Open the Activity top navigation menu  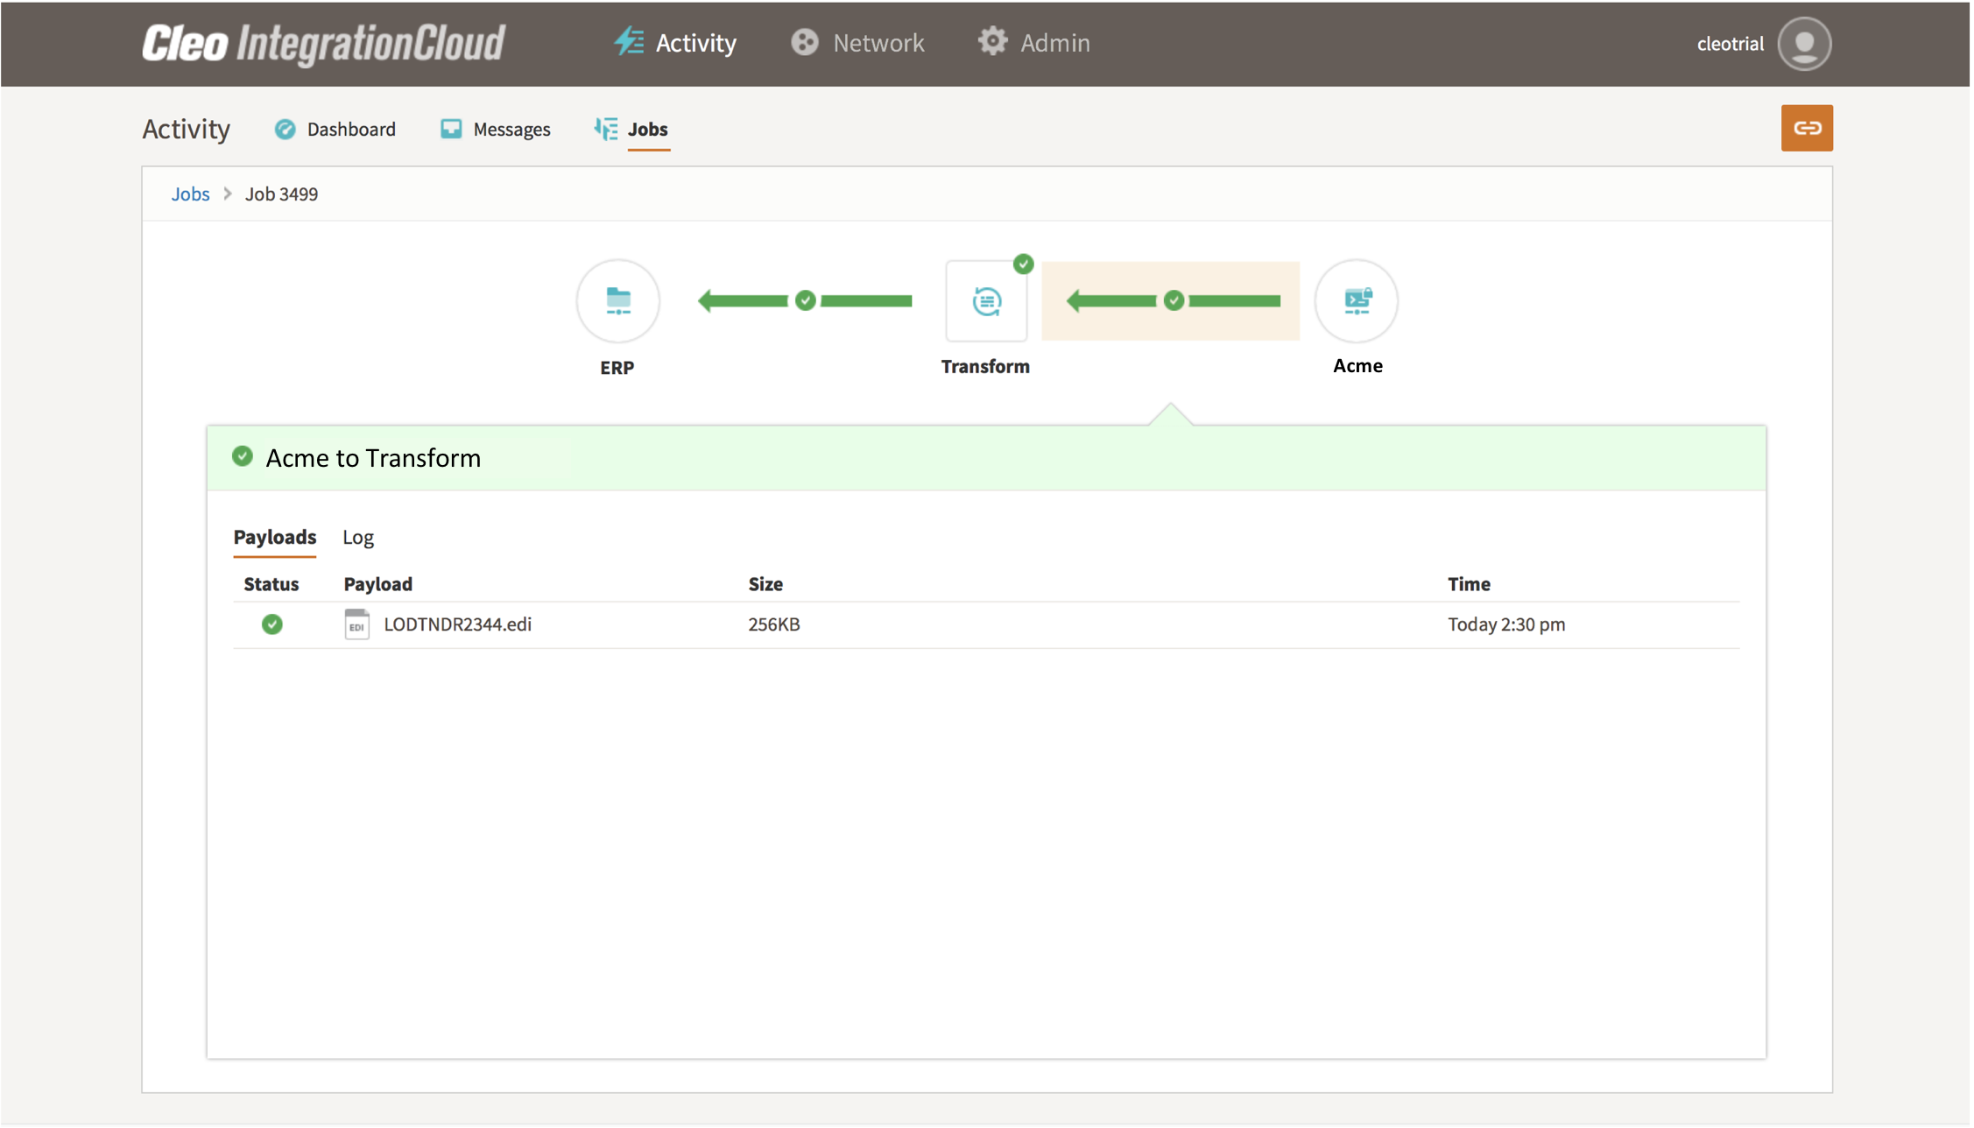(674, 43)
